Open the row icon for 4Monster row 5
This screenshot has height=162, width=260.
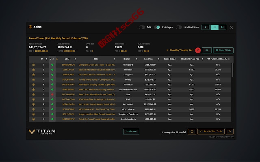33,85
